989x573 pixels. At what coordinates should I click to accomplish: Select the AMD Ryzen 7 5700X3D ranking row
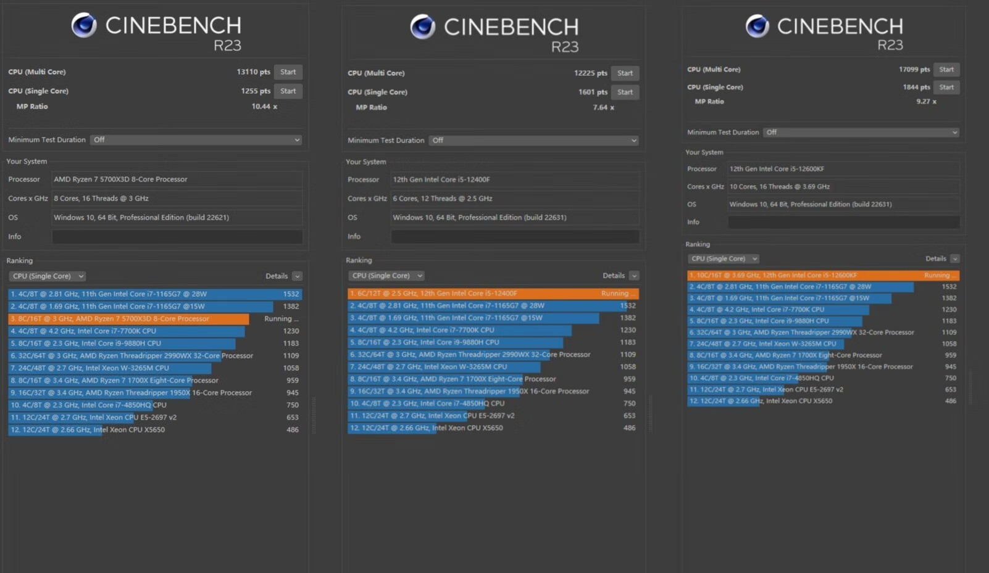click(x=154, y=319)
